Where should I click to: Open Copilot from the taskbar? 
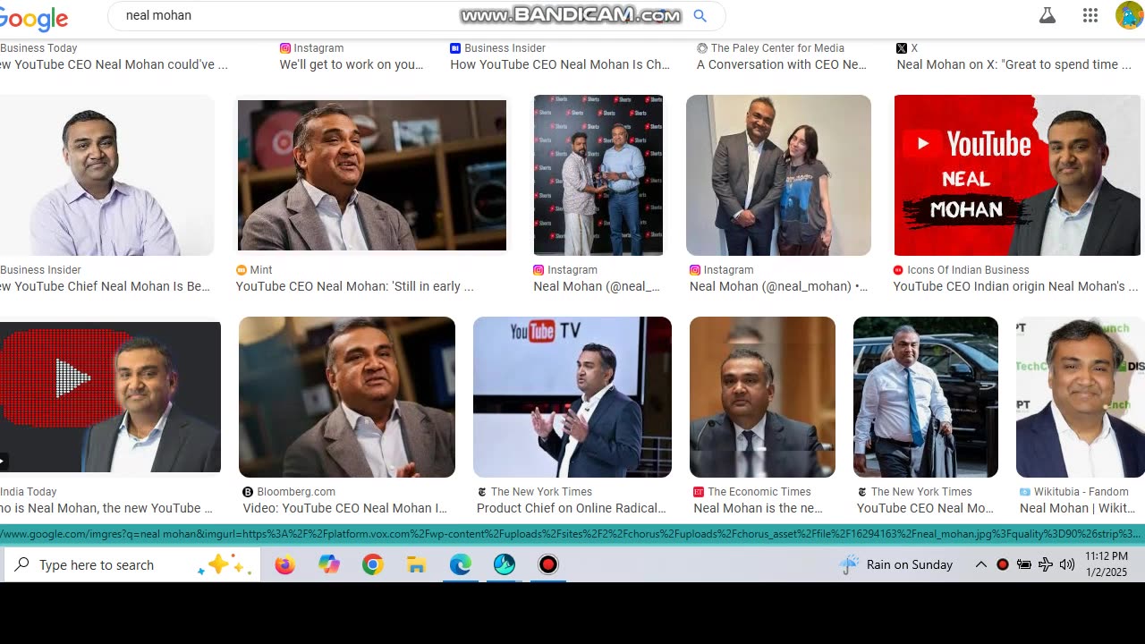[x=329, y=564]
